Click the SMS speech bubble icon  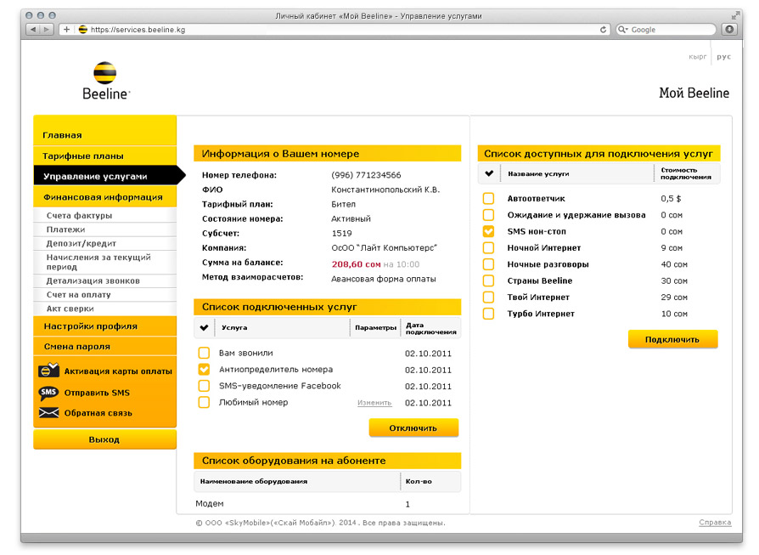pyautogui.click(x=48, y=393)
